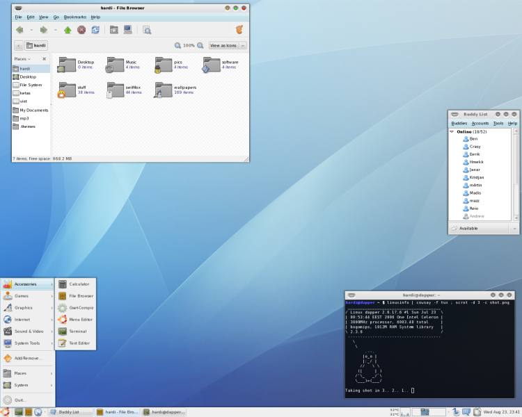The width and height of the screenshot is (522, 417).
Task: Click the terminal launcher icon on panel
Action: click(19, 412)
